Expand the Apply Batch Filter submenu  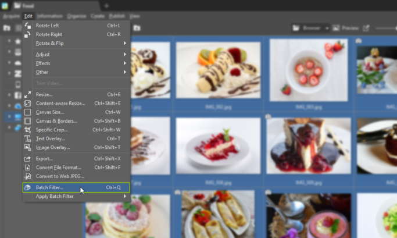click(x=76, y=197)
